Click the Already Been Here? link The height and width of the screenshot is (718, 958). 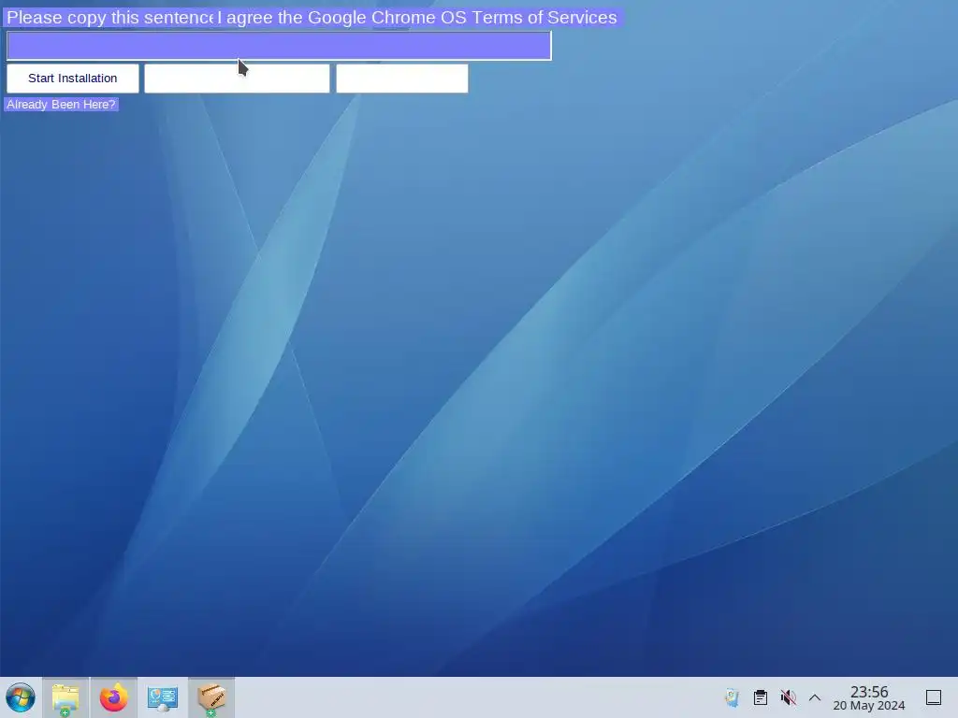(x=61, y=105)
